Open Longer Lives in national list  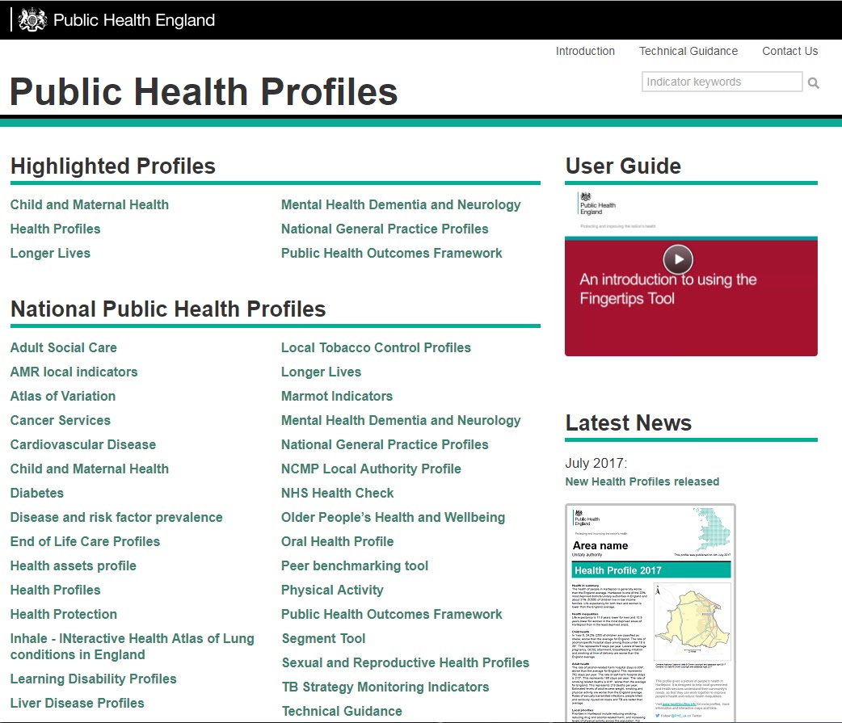coord(321,372)
